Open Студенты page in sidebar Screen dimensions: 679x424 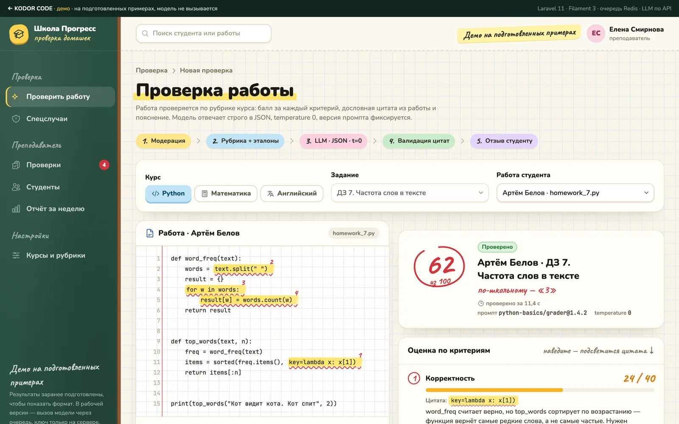[60, 187]
